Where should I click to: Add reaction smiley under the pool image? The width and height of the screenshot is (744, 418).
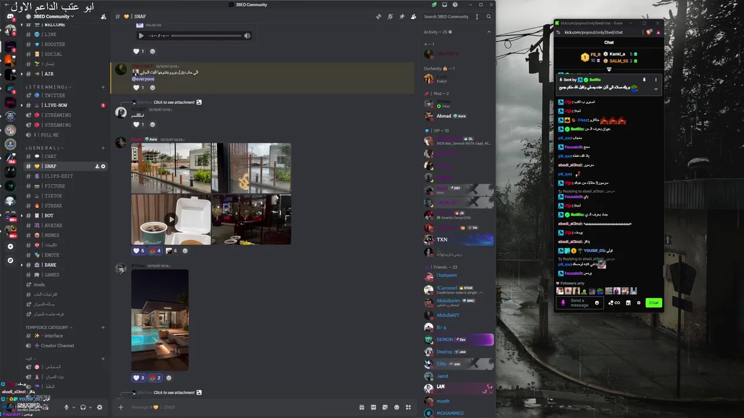point(169,377)
